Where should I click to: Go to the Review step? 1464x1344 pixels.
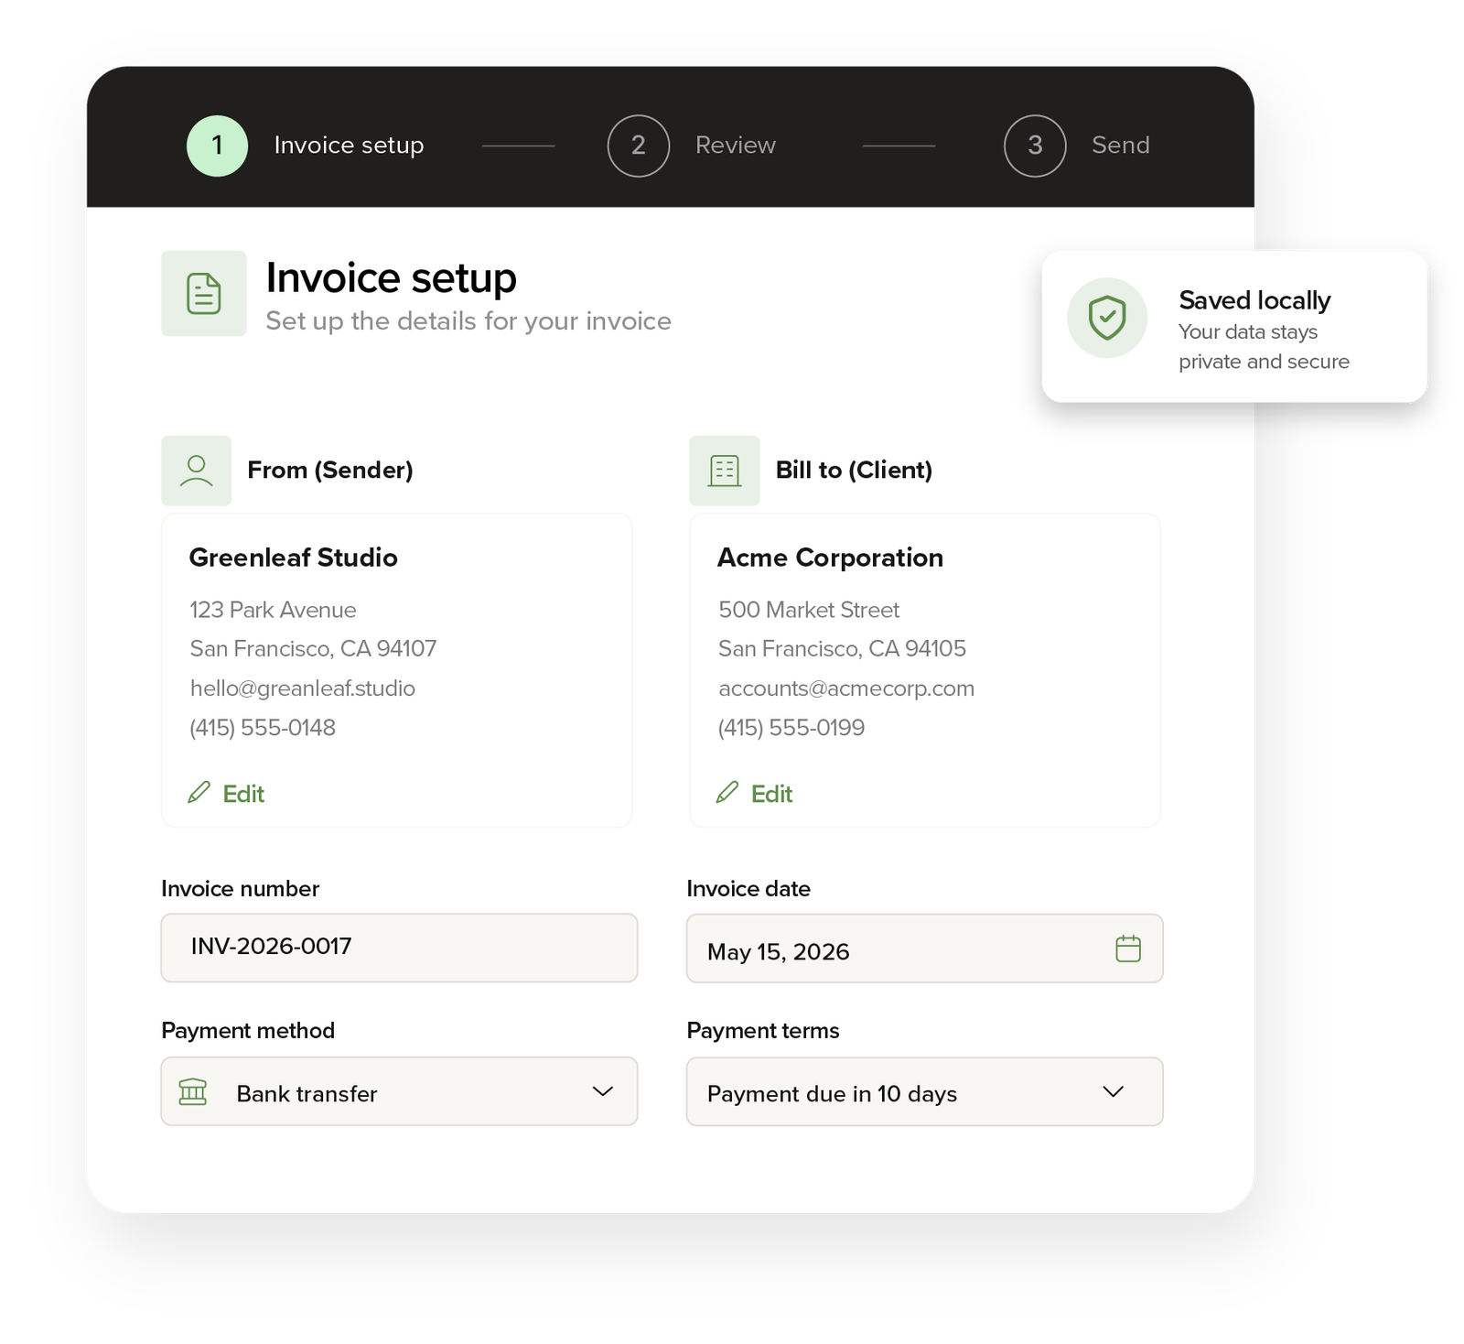click(736, 146)
